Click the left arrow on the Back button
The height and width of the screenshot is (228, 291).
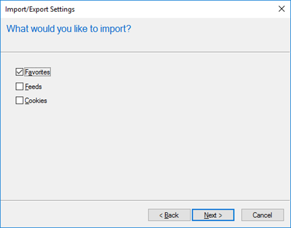coord(161,215)
